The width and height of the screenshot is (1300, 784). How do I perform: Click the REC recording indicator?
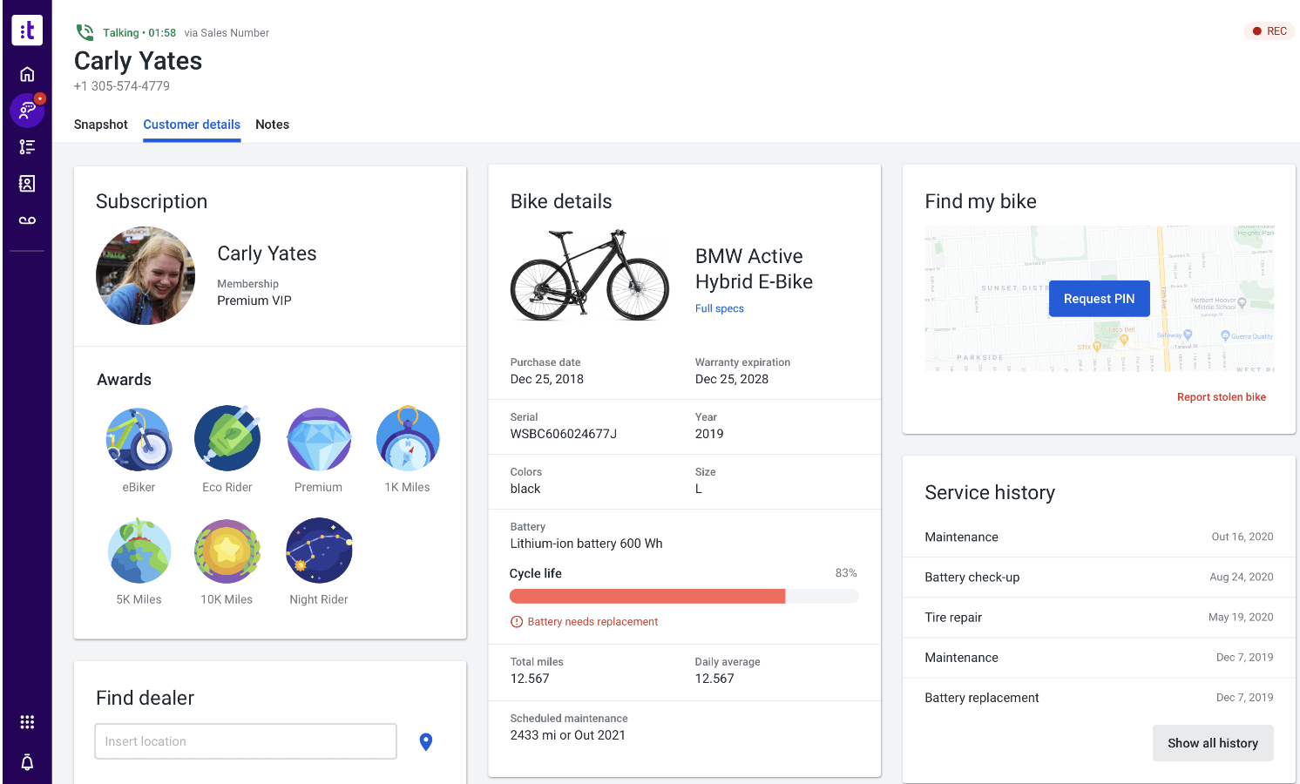click(x=1270, y=31)
